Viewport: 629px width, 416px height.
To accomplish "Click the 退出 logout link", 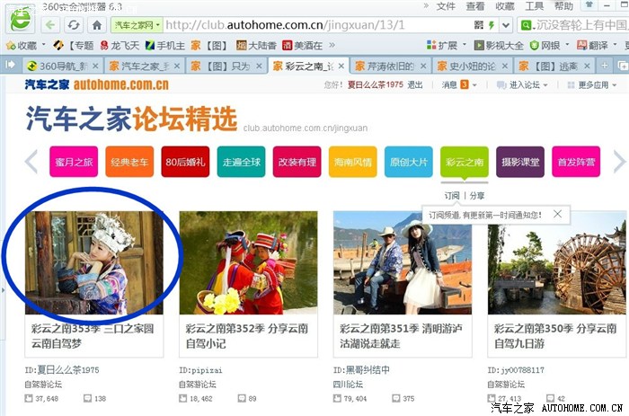I will tap(415, 85).
